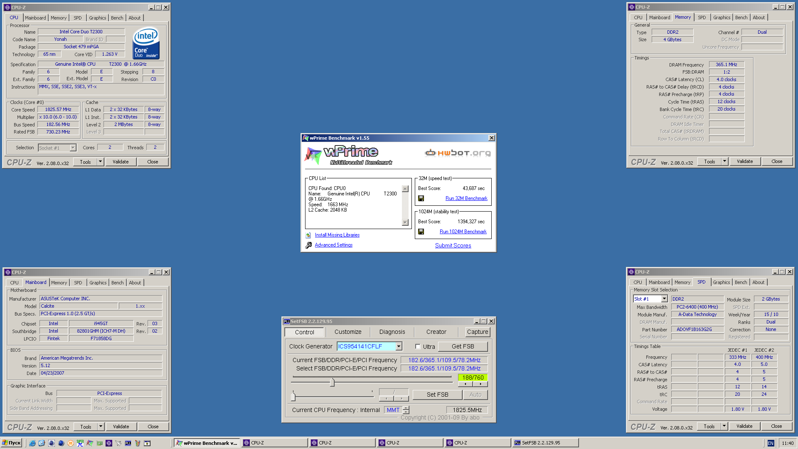Open Tools dropdown arrow in Memory window
Image resolution: width=798 pixels, height=449 pixels.
point(724,161)
